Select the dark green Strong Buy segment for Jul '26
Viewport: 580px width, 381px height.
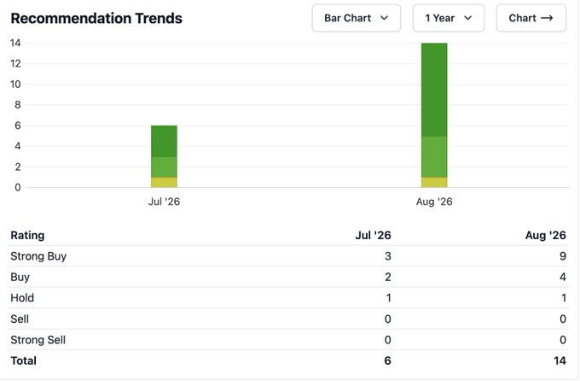164,141
